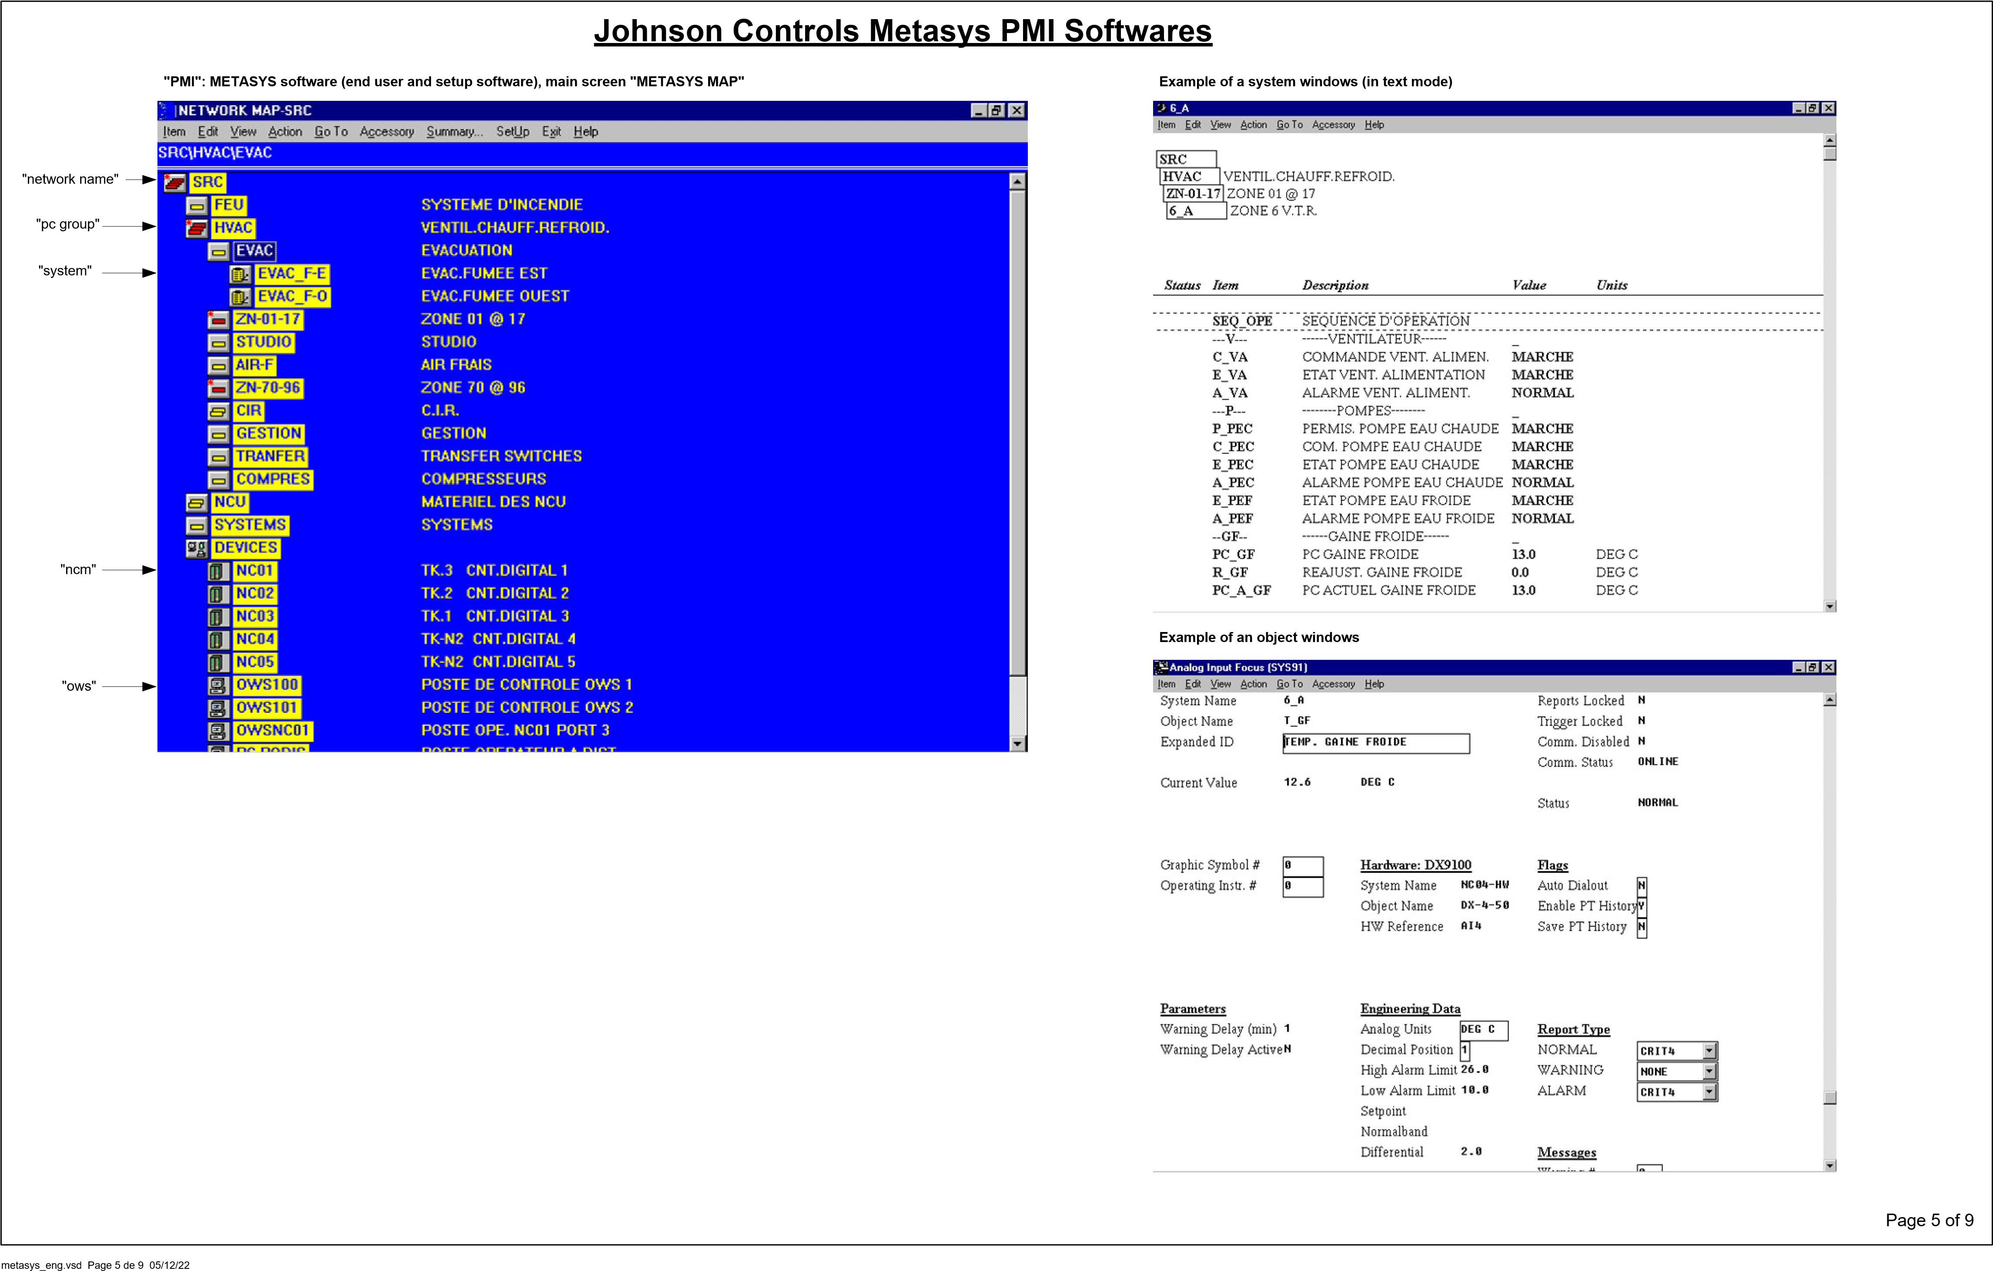Click the OWSNC01 workstation icon
Viewport: 1993px width, 1271px height.
[x=218, y=731]
